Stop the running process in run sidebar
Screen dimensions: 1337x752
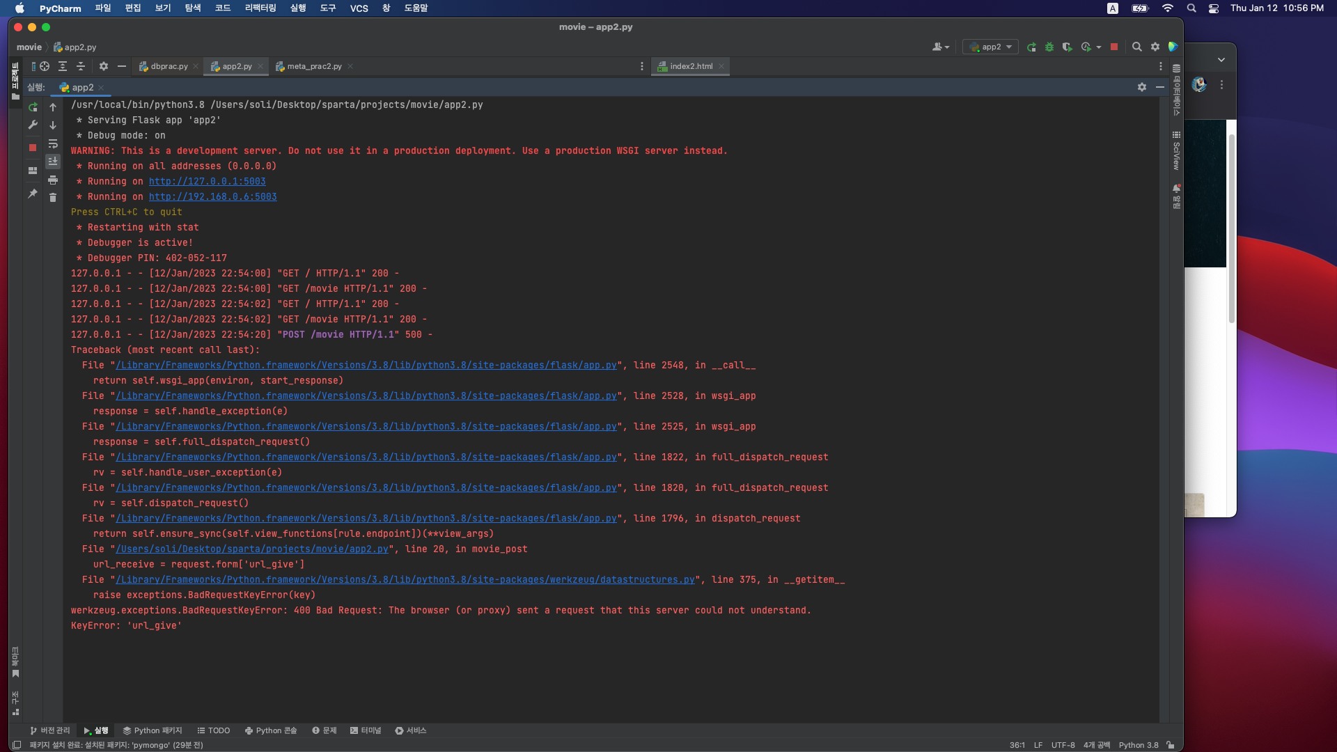(x=33, y=148)
